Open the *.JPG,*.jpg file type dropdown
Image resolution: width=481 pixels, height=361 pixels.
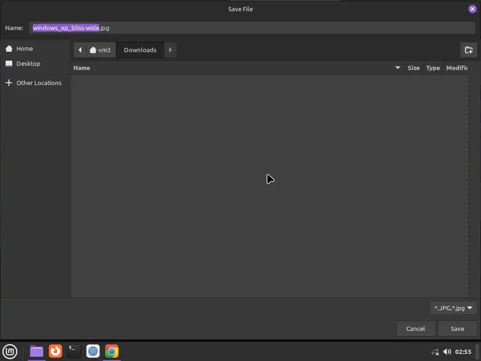(x=453, y=308)
